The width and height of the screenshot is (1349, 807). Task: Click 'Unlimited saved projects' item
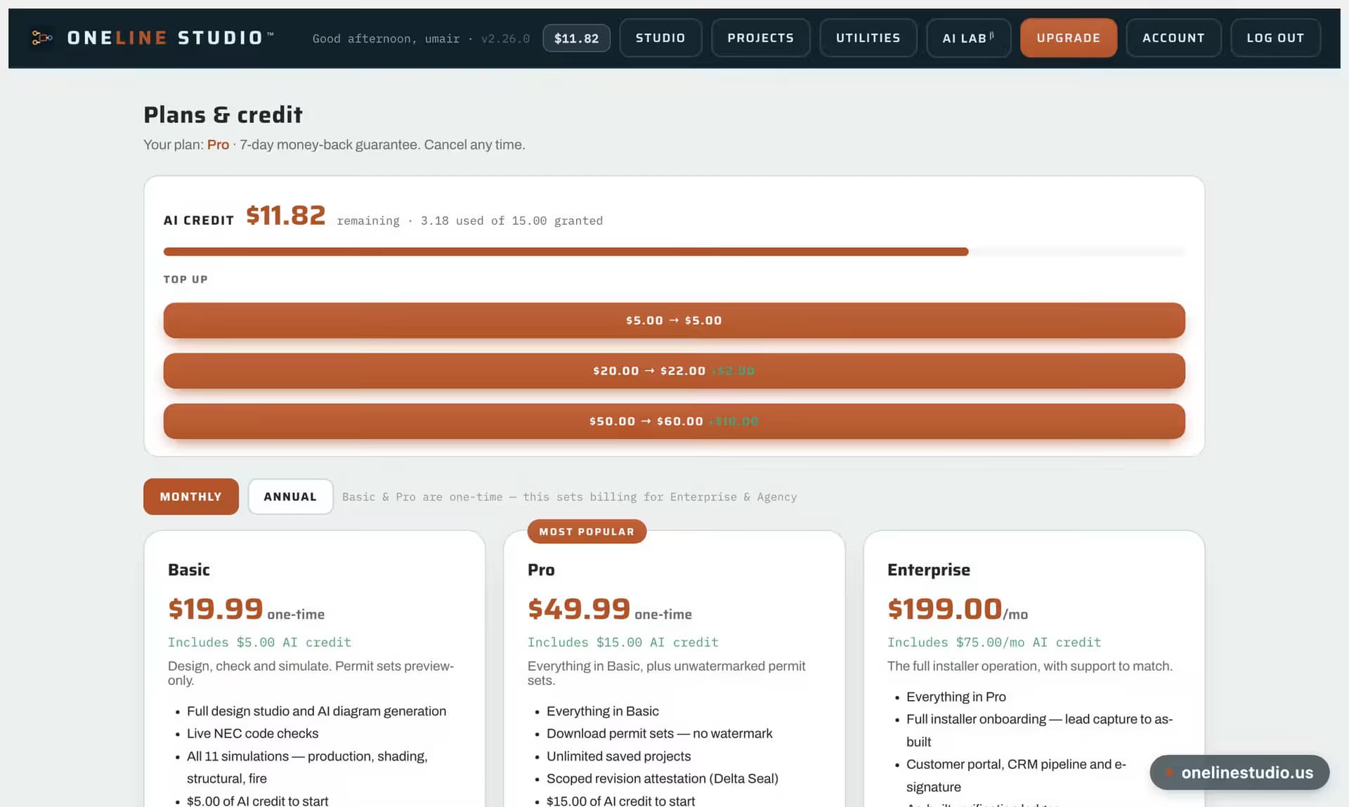(x=618, y=756)
